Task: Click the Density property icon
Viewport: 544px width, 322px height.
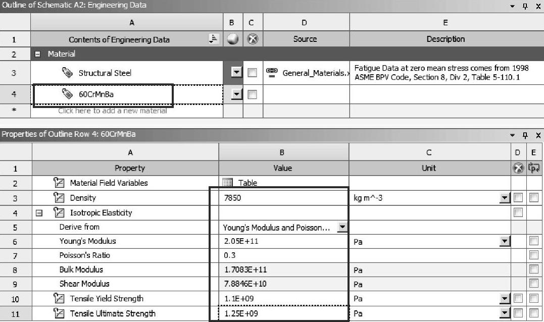Action: (59, 197)
